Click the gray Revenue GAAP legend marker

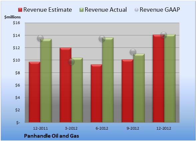(x=137, y=10)
